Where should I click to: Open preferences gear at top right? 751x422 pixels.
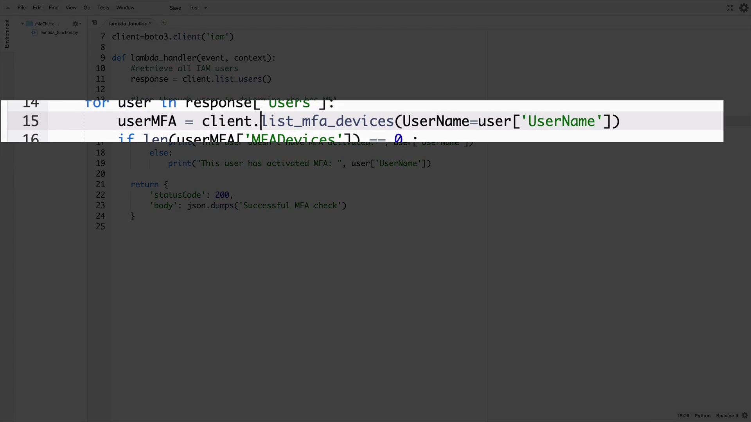click(744, 8)
